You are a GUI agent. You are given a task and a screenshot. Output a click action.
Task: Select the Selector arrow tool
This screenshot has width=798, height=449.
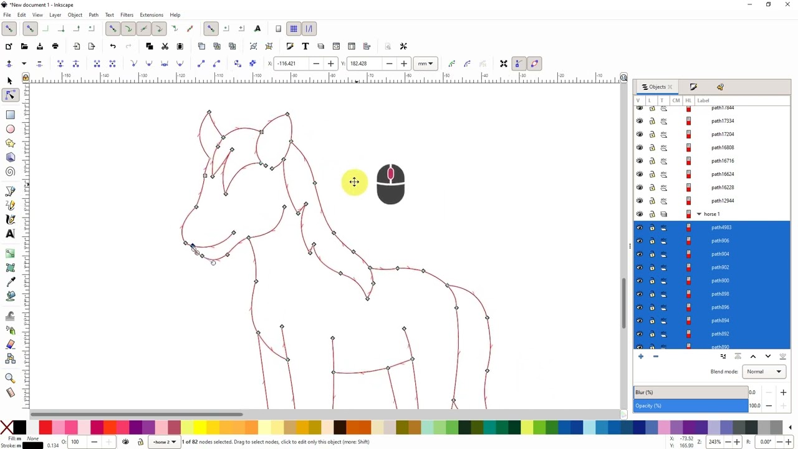(9, 80)
